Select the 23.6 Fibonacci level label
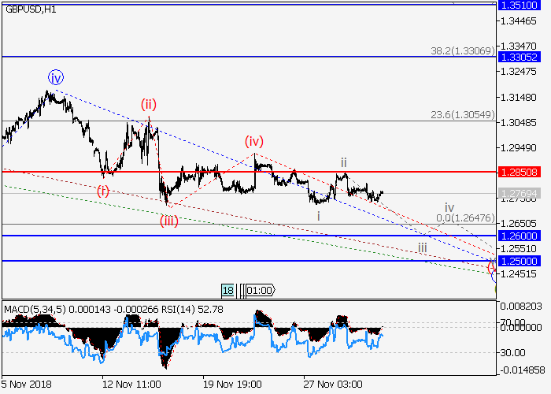Image resolution: width=551 pixels, height=394 pixels. [x=462, y=114]
